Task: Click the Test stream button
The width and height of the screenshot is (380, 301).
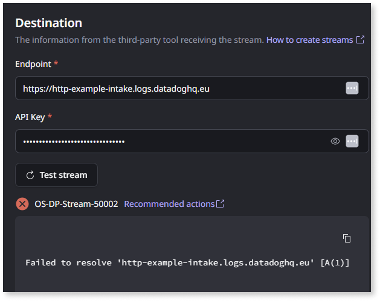Action: (x=56, y=175)
